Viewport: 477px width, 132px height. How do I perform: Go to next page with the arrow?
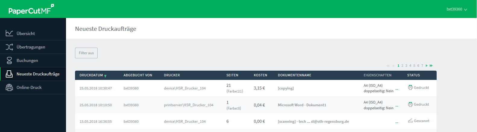tap(427, 66)
